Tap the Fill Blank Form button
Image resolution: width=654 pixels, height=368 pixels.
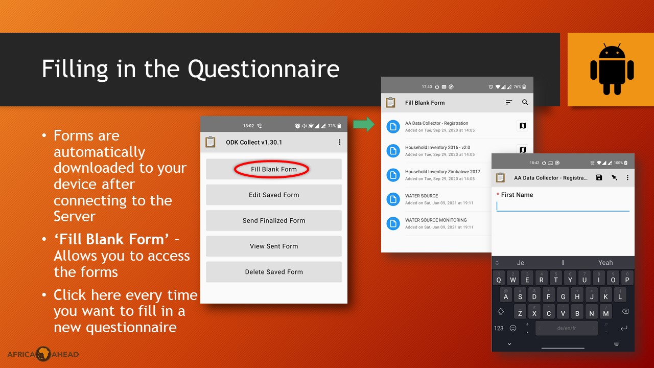273,169
